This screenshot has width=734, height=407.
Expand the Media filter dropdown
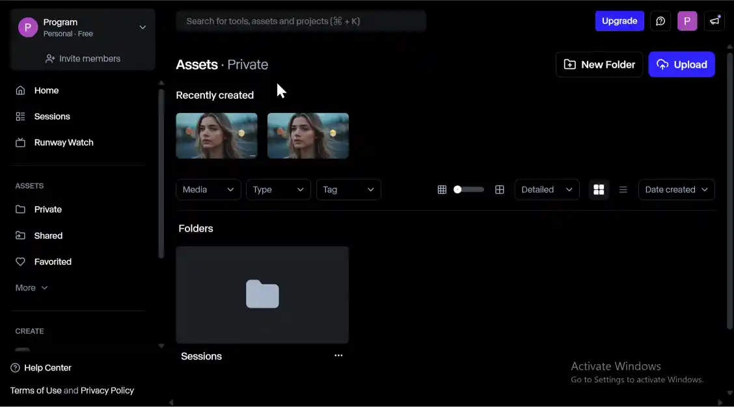[208, 190]
